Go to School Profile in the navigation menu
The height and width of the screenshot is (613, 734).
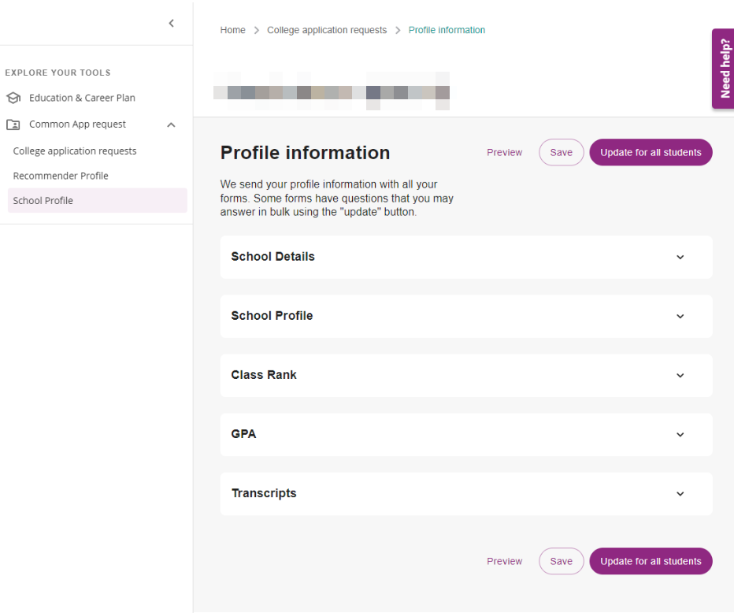coord(43,200)
